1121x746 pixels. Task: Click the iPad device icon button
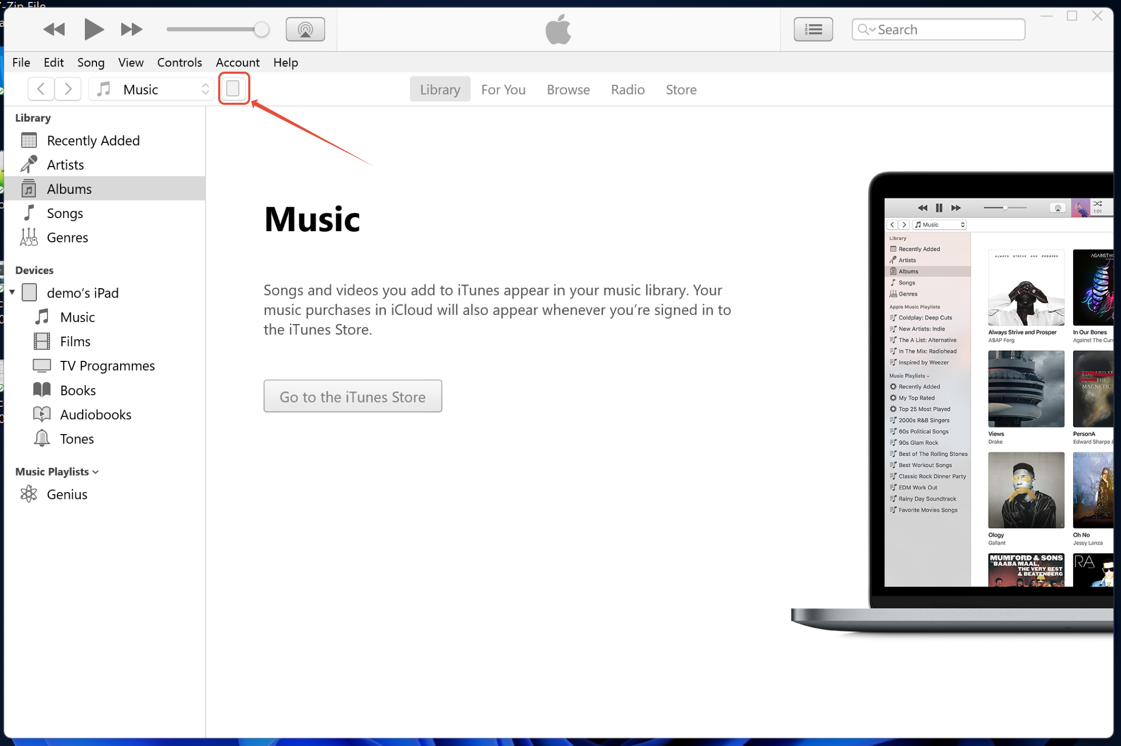(x=233, y=89)
